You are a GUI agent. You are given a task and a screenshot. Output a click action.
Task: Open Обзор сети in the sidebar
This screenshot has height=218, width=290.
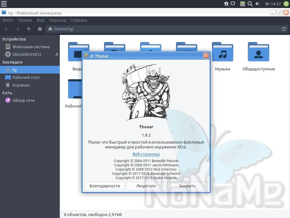tap(30, 100)
